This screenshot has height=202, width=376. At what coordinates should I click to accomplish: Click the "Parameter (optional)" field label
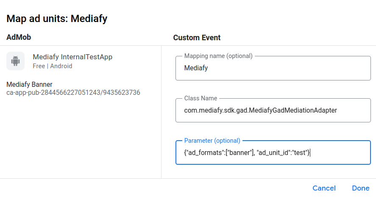pyautogui.click(x=212, y=141)
